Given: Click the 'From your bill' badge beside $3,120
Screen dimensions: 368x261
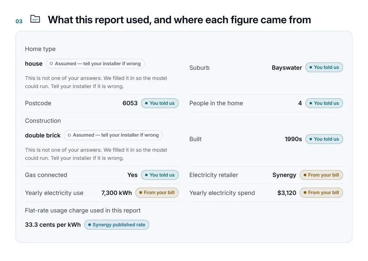Looking at the screenshot, I should (x=321, y=192).
